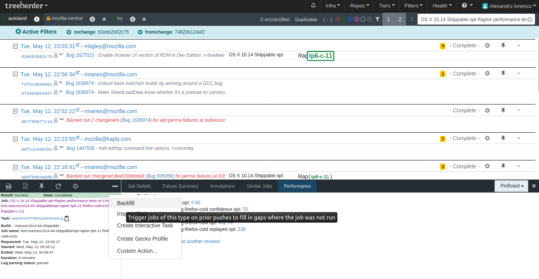Open the raw log file icon

click(25, 186)
